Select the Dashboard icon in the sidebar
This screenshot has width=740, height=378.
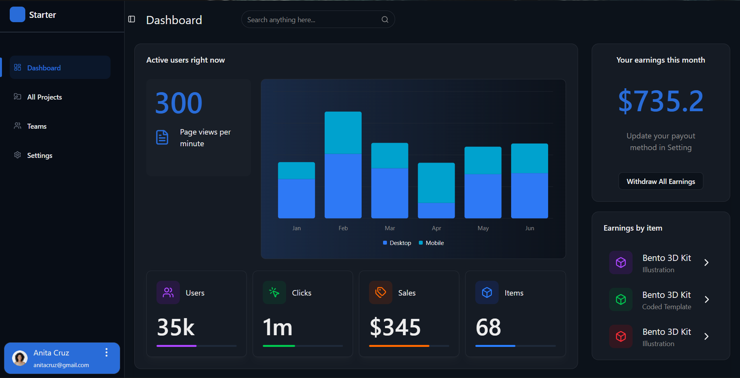(17, 67)
